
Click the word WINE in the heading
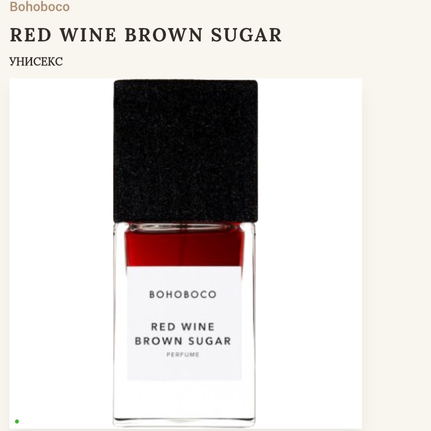(88, 35)
